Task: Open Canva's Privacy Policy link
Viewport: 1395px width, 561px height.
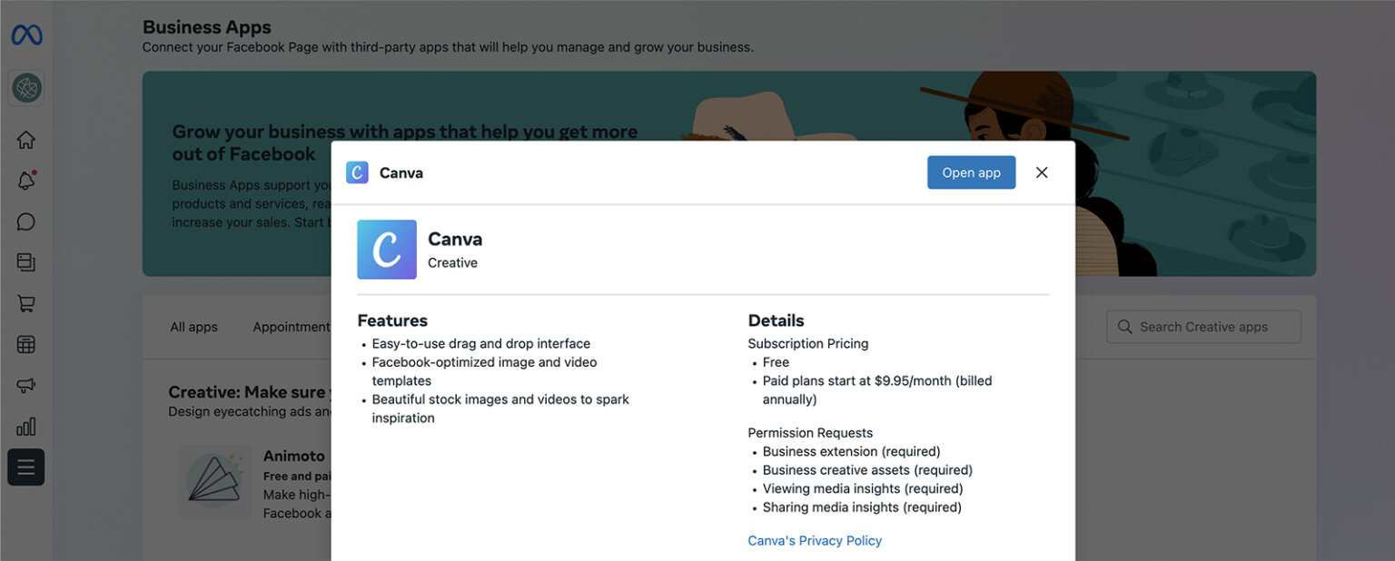Action: 814,539
